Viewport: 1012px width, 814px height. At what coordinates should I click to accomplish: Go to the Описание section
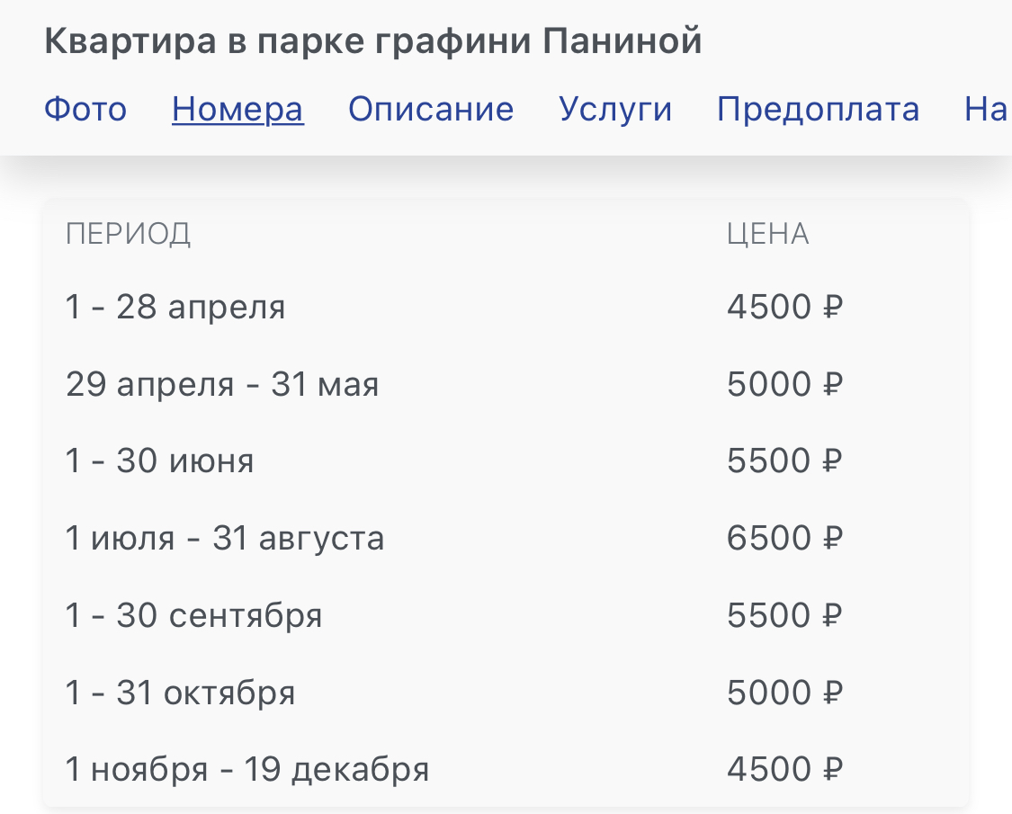(x=431, y=109)
